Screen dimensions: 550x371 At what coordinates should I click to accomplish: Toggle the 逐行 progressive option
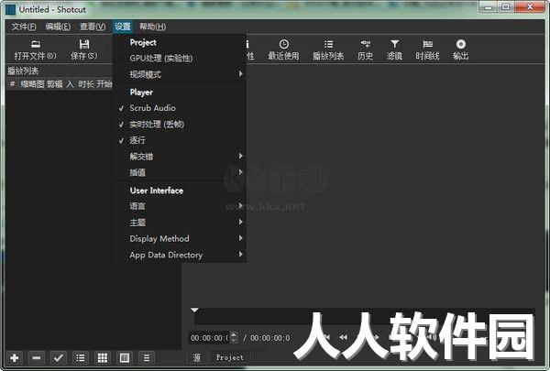click(x=181, y=140)
